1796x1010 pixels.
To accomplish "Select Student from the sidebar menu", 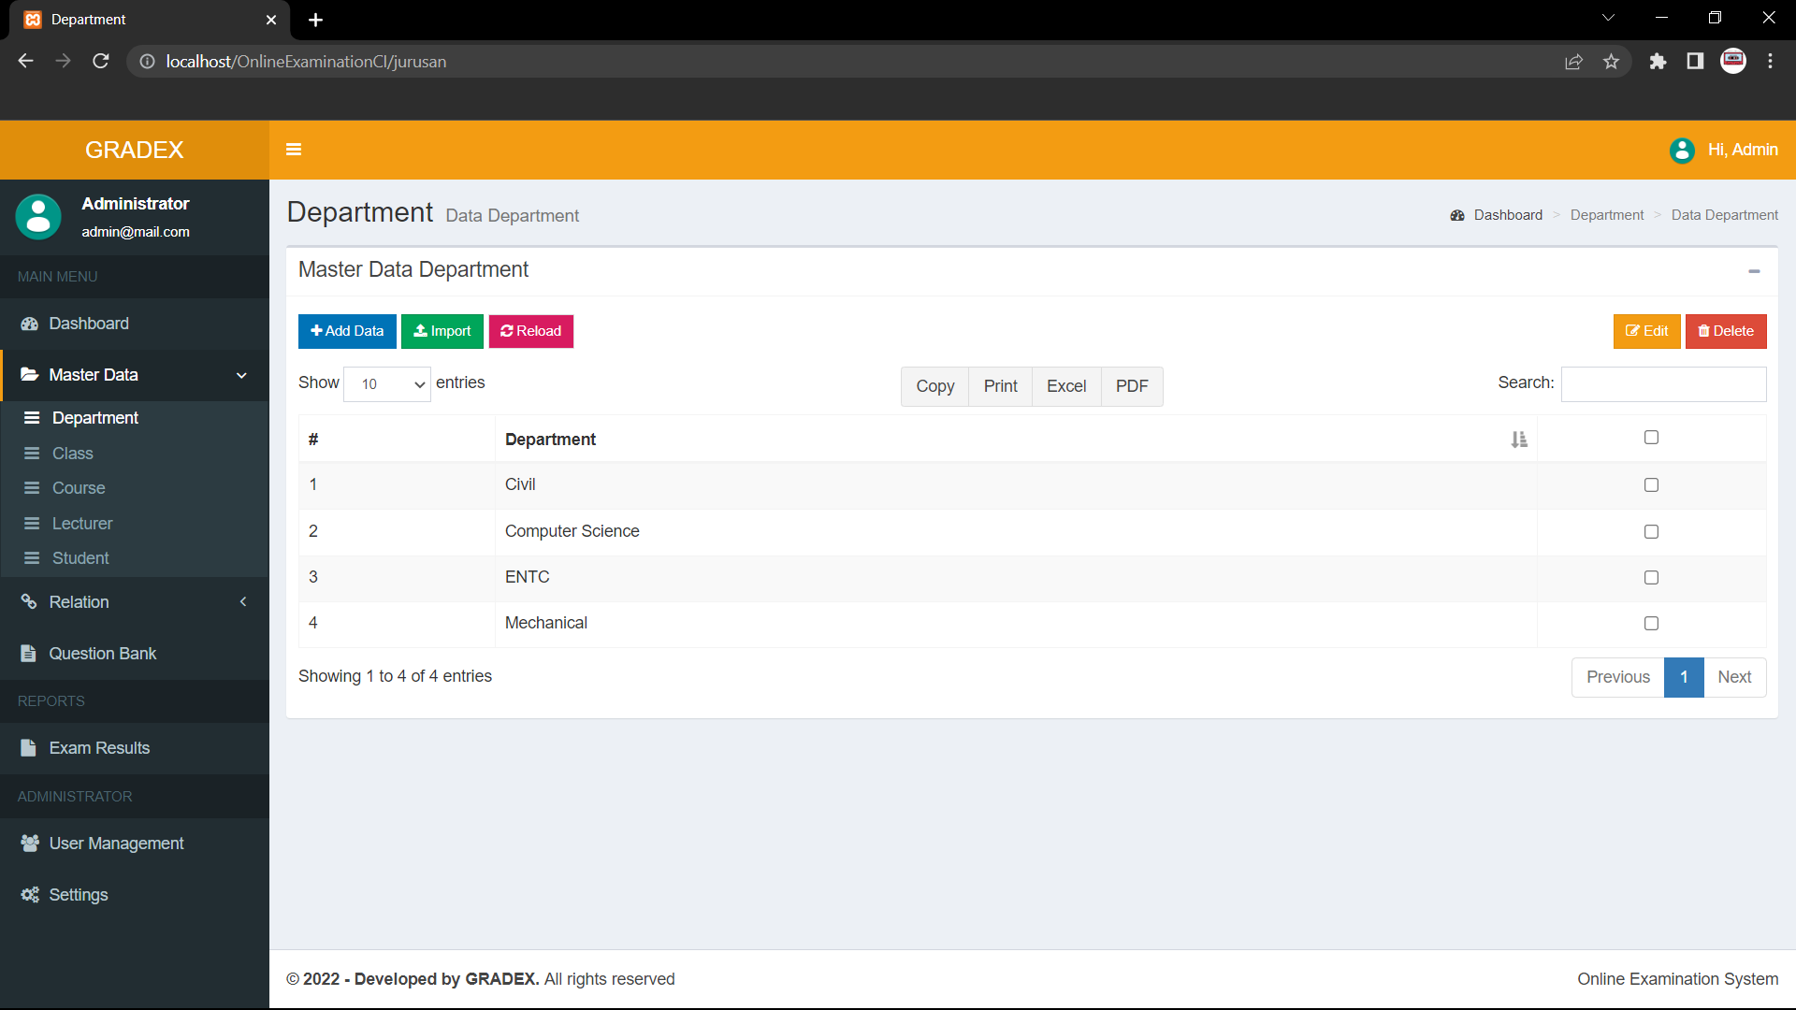I will pyautogui.click(x=80, y=557).
